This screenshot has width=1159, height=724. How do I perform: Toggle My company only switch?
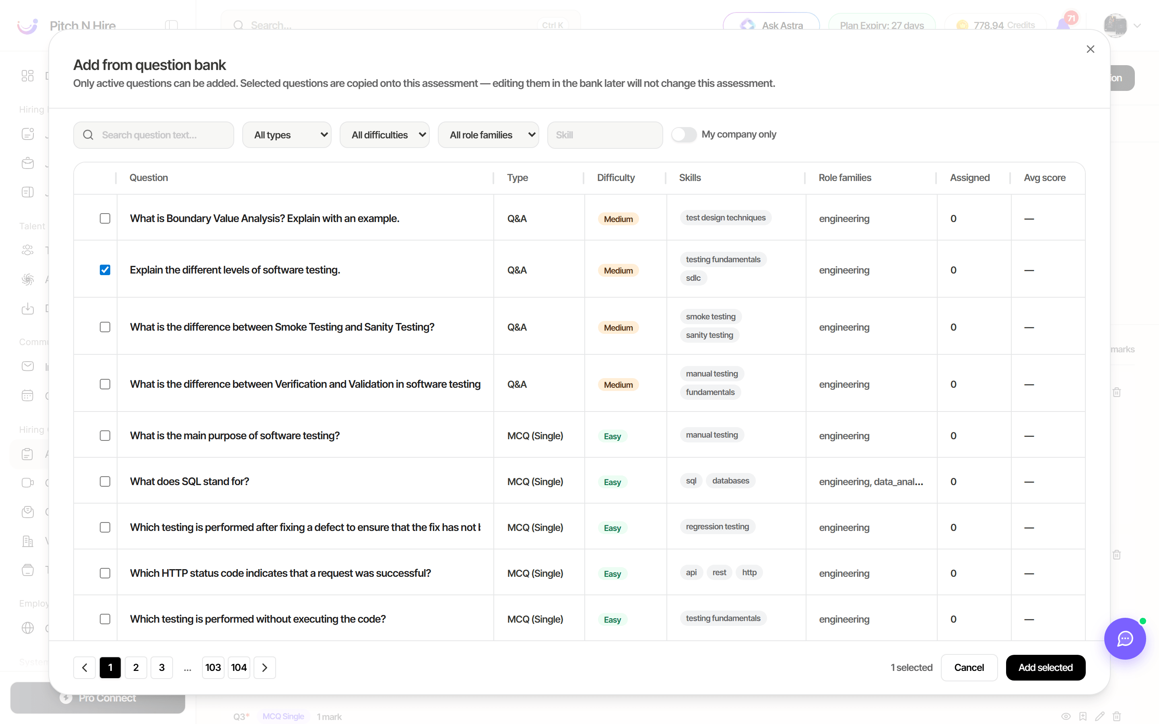click(683, 135)
